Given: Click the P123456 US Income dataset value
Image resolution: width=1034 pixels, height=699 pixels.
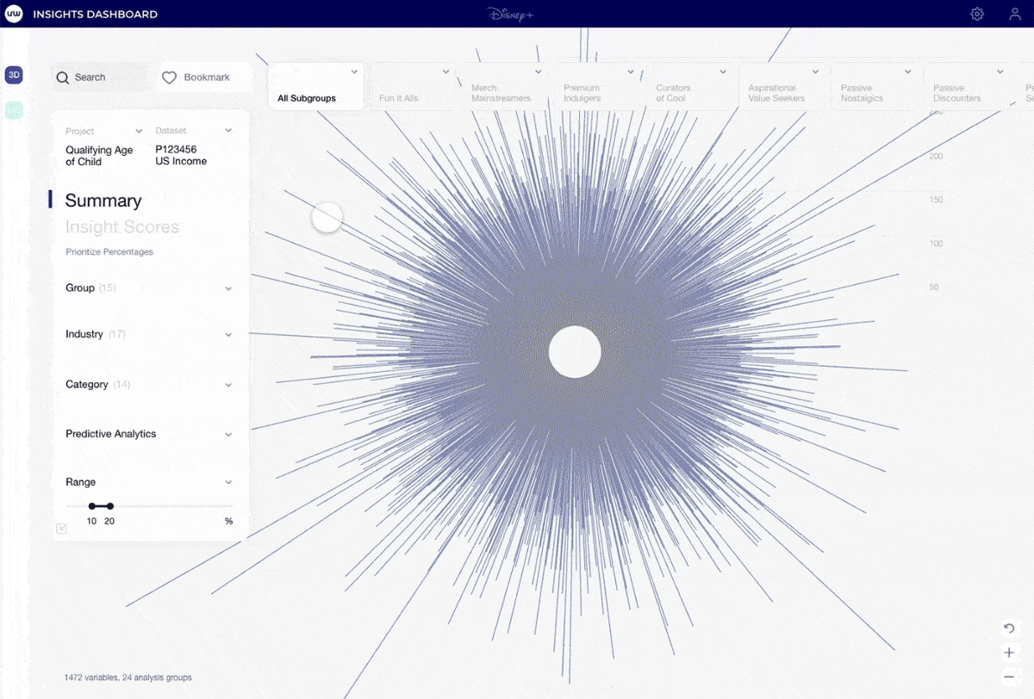Looking at the screenshot, I should (x=181, y=155).
